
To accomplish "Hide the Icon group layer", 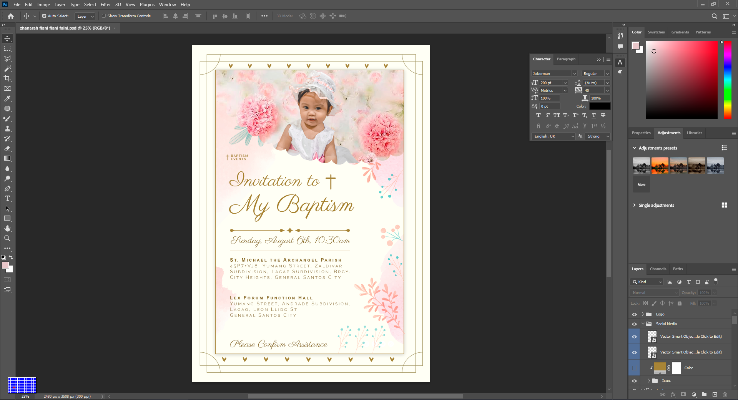I will tap(634, 381).
